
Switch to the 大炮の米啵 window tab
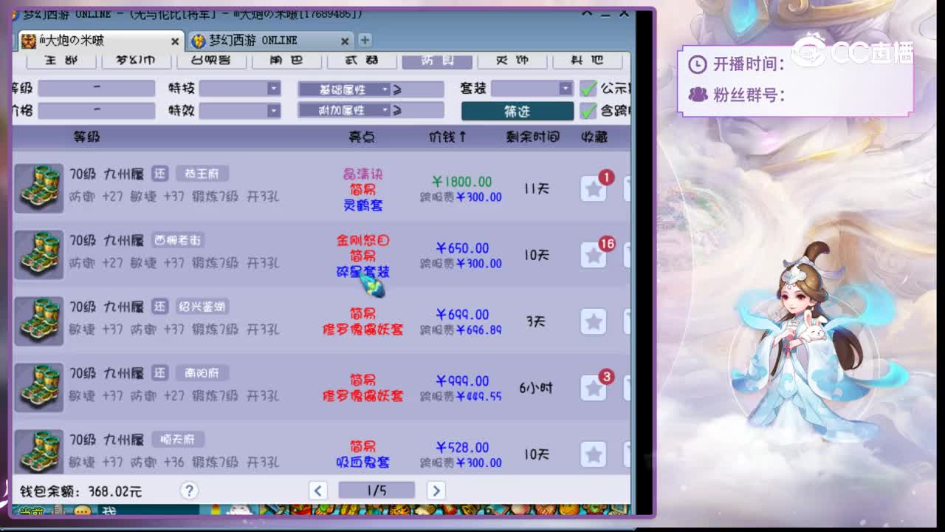(x=100, y=40)
